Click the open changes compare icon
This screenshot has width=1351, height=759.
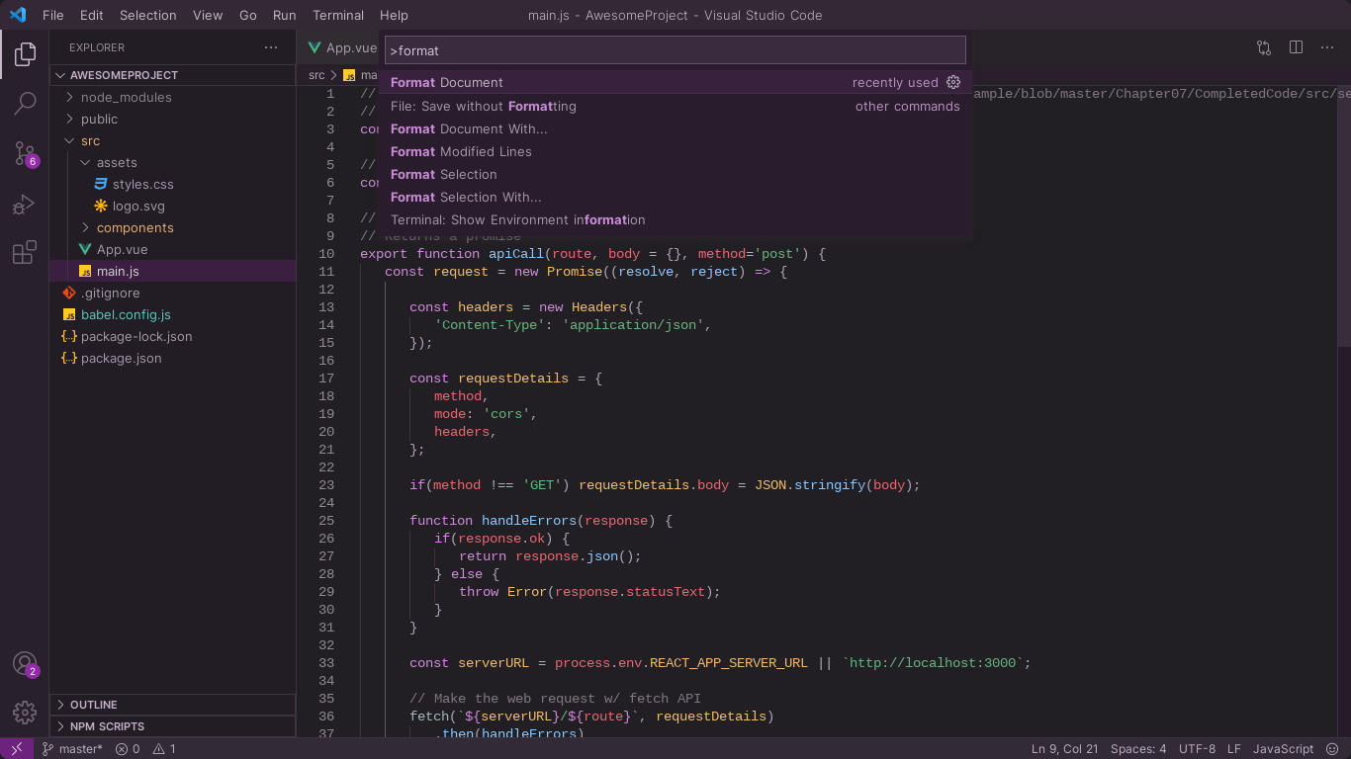[1264, 47]
